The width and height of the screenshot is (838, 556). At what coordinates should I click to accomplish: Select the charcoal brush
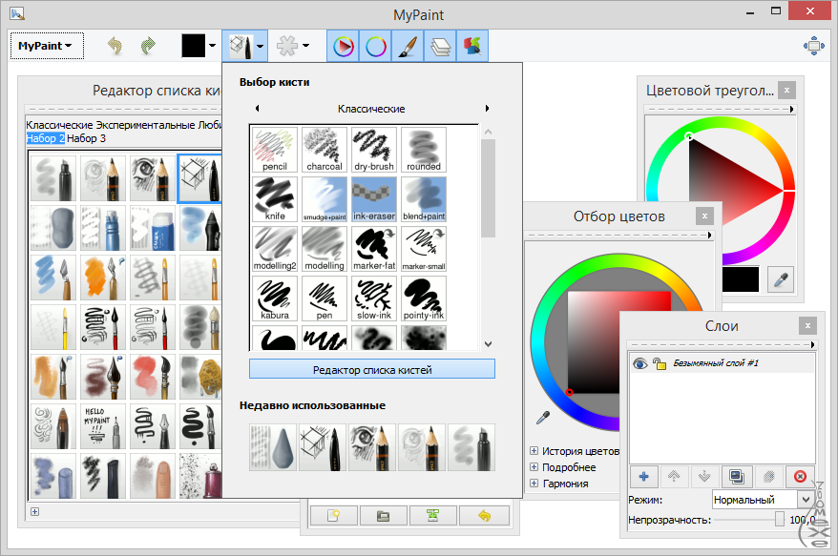(x=325, y=150)
